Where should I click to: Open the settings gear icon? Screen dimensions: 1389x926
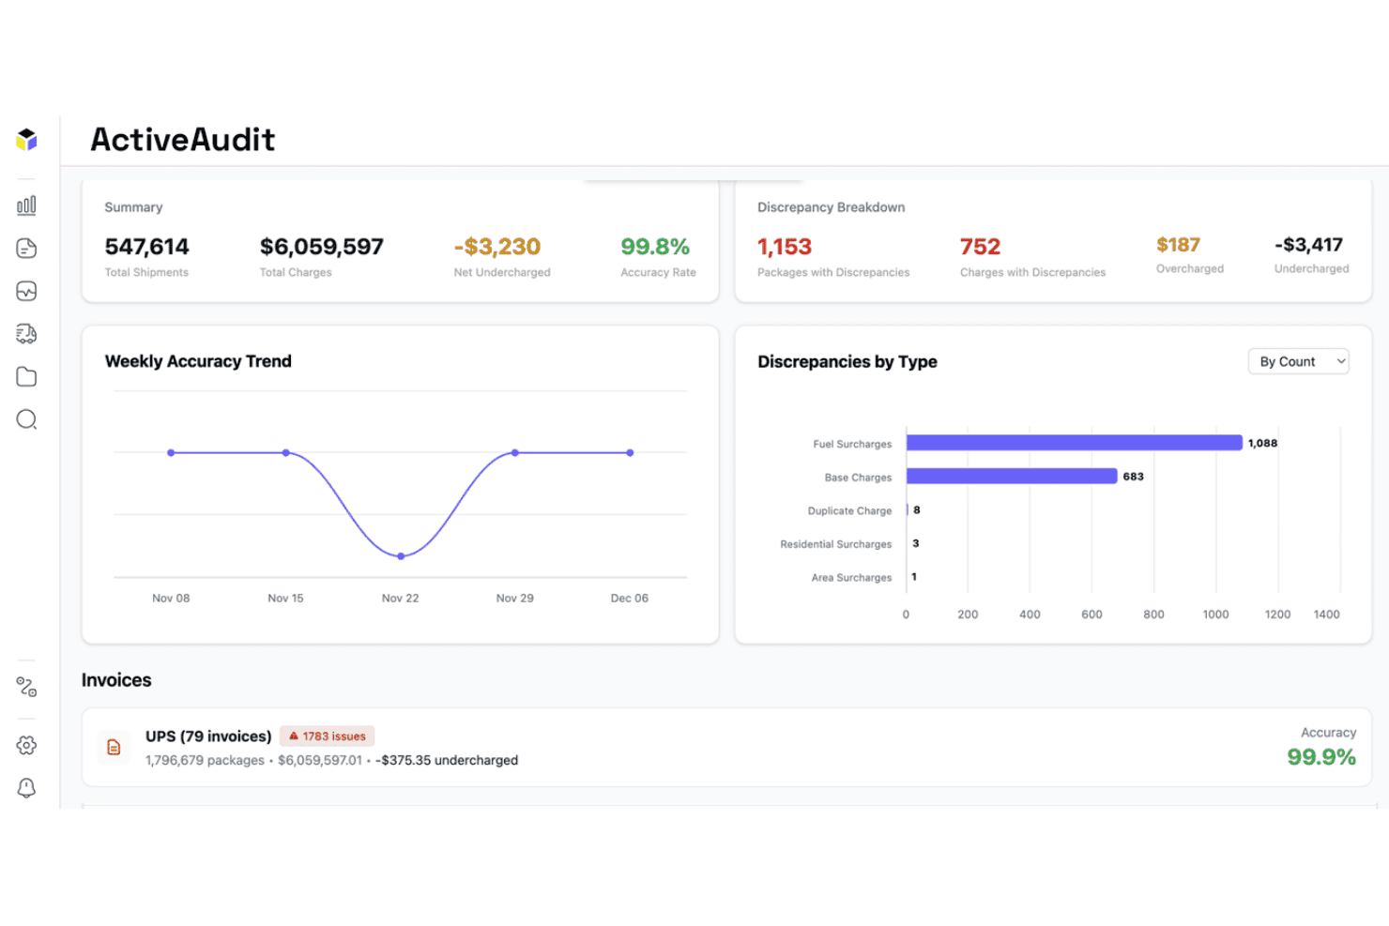click(26, 745)
